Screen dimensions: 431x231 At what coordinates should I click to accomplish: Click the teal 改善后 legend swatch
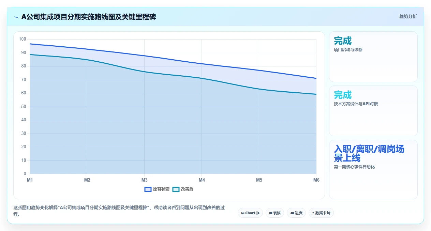(x=176, y=189)
